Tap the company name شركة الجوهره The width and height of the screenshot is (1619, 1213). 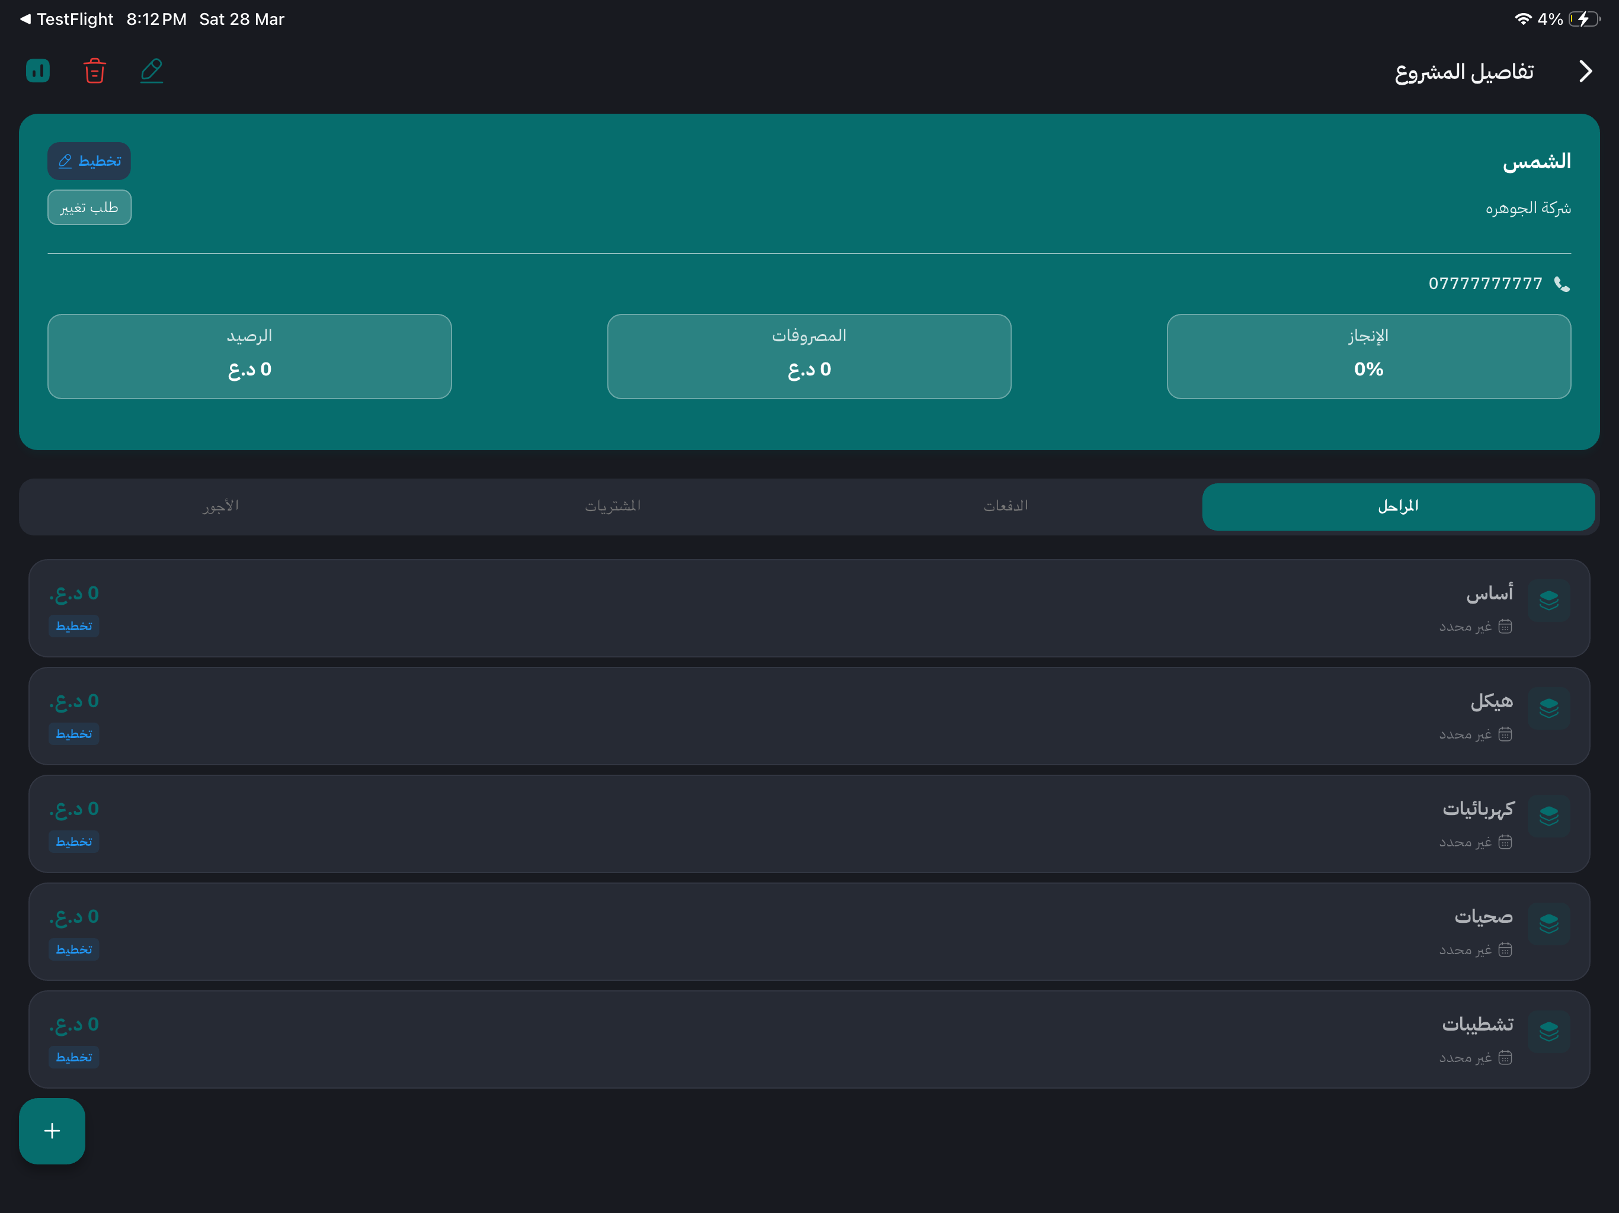(1528, 208)
